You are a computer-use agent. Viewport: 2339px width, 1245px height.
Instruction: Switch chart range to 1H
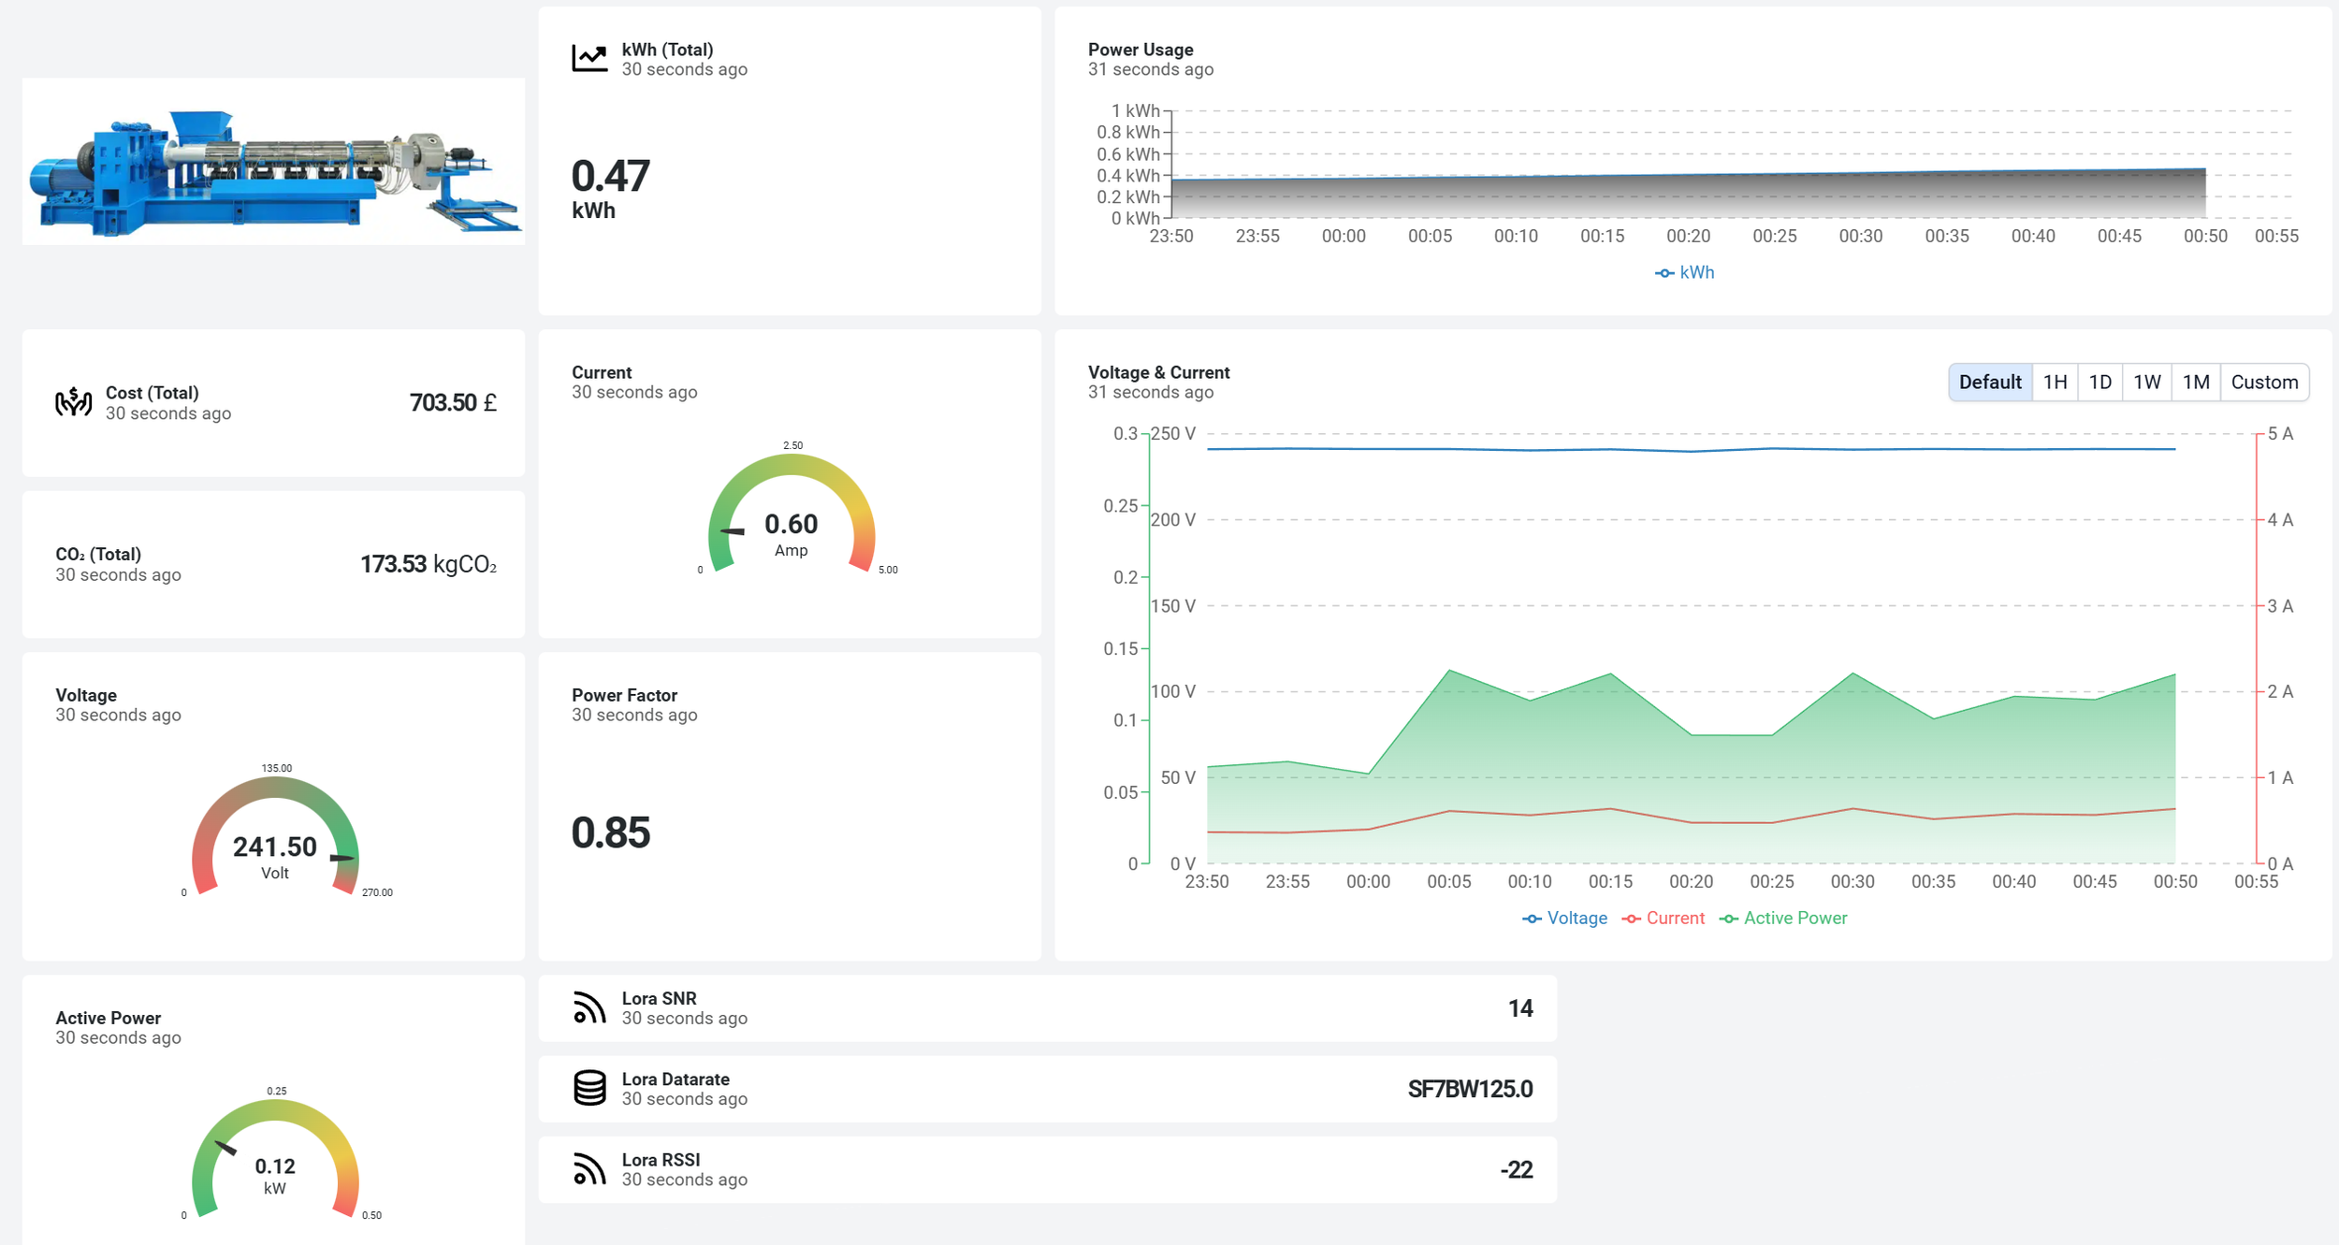tap(2055, 382)
